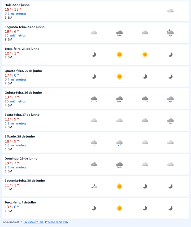The height and width of the screenshot is (227, 191).
Task: Open the Previsão como SVG link
Action: [x=56, y=222]
